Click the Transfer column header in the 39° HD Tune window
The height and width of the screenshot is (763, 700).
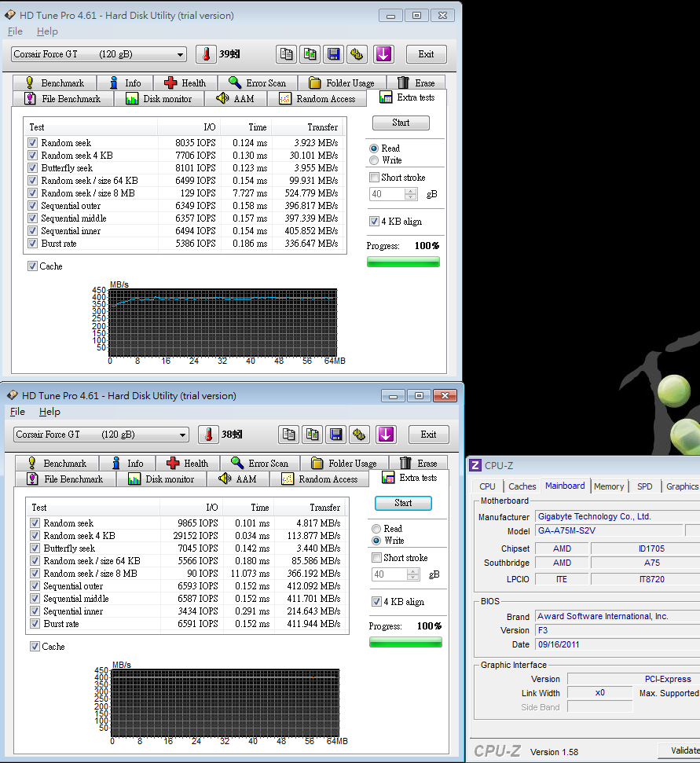tap(307, 127)
